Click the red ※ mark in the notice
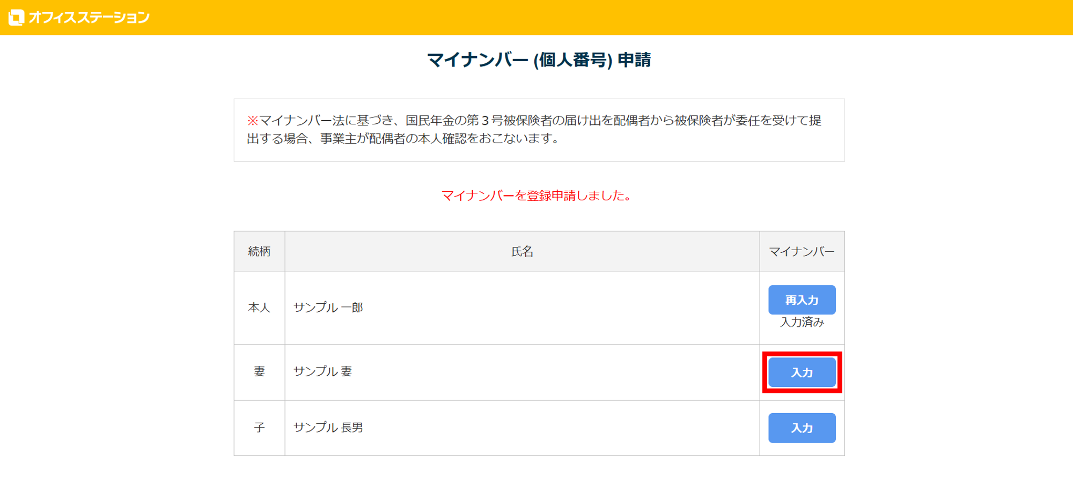Image resolution: width=1073 pixels, height=486 pixels. coord(252,121)
